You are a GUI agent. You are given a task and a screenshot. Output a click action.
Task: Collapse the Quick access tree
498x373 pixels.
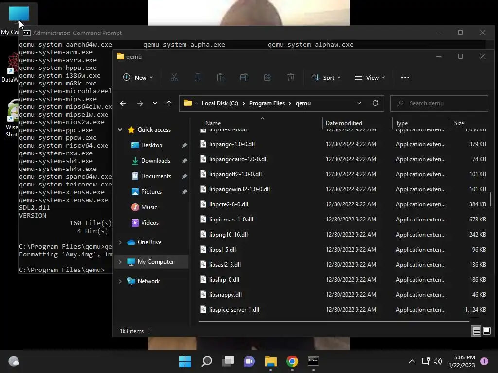click(x=120, y=129)
